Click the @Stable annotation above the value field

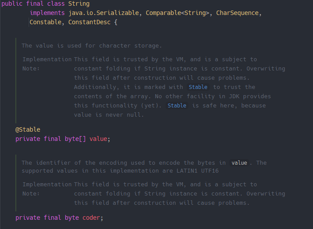point(28,129)
